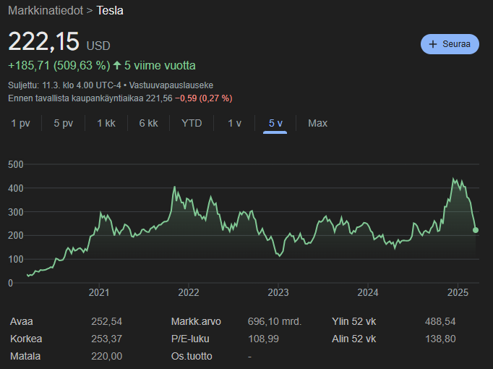Click the 2021 x-axis label
The width and height of the screenshot is (493, 369).
[x=99, y=292]
